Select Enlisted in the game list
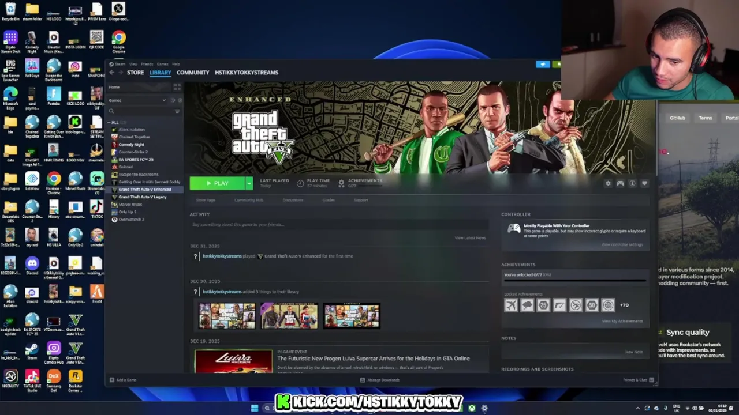This screenshot has width=739, height=415. [x=125, y=167]
